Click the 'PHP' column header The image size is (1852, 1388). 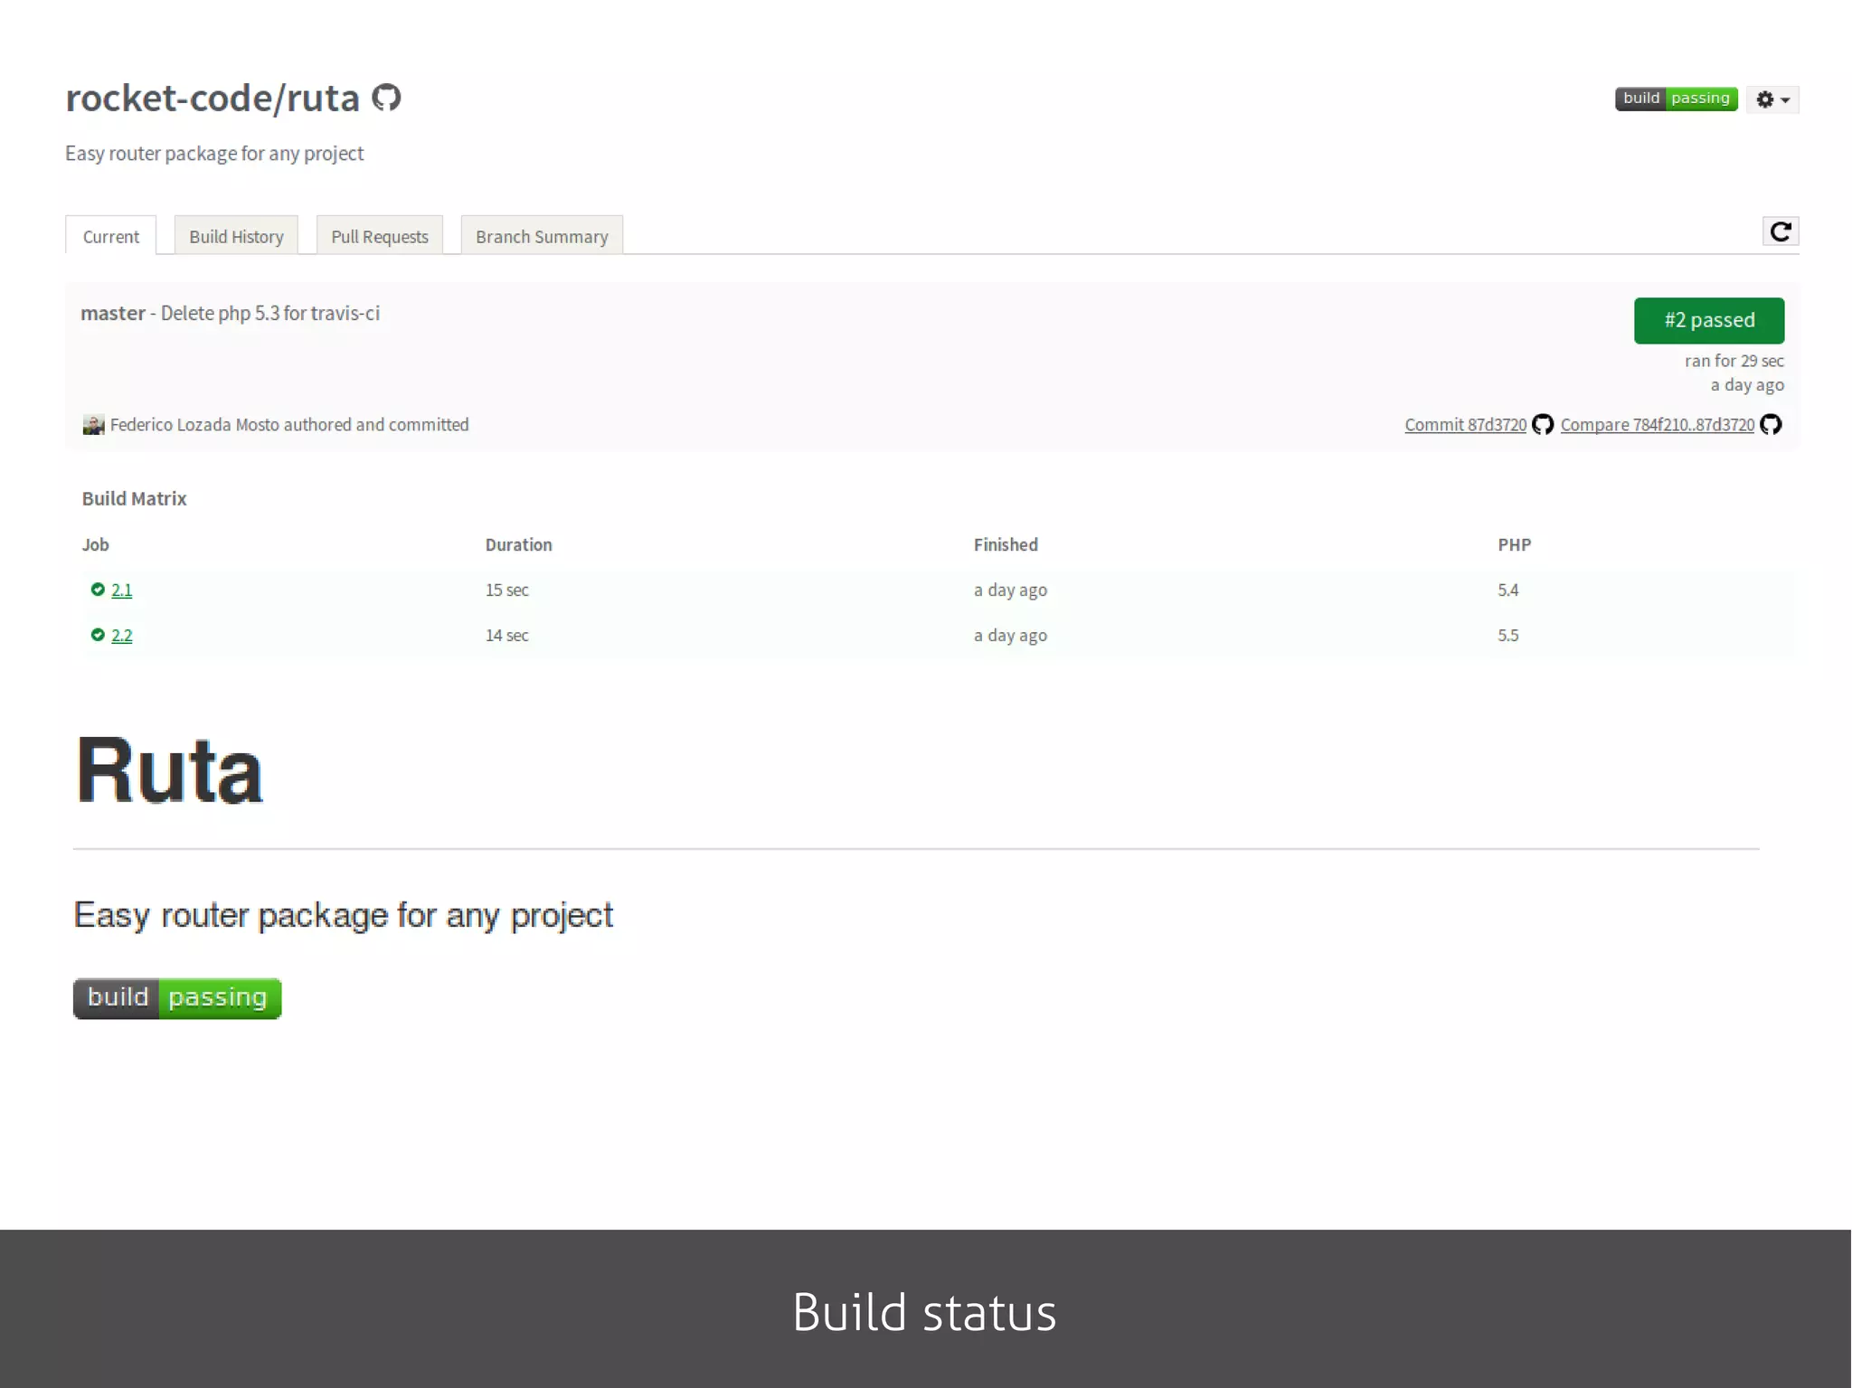tap(1514, 544)
